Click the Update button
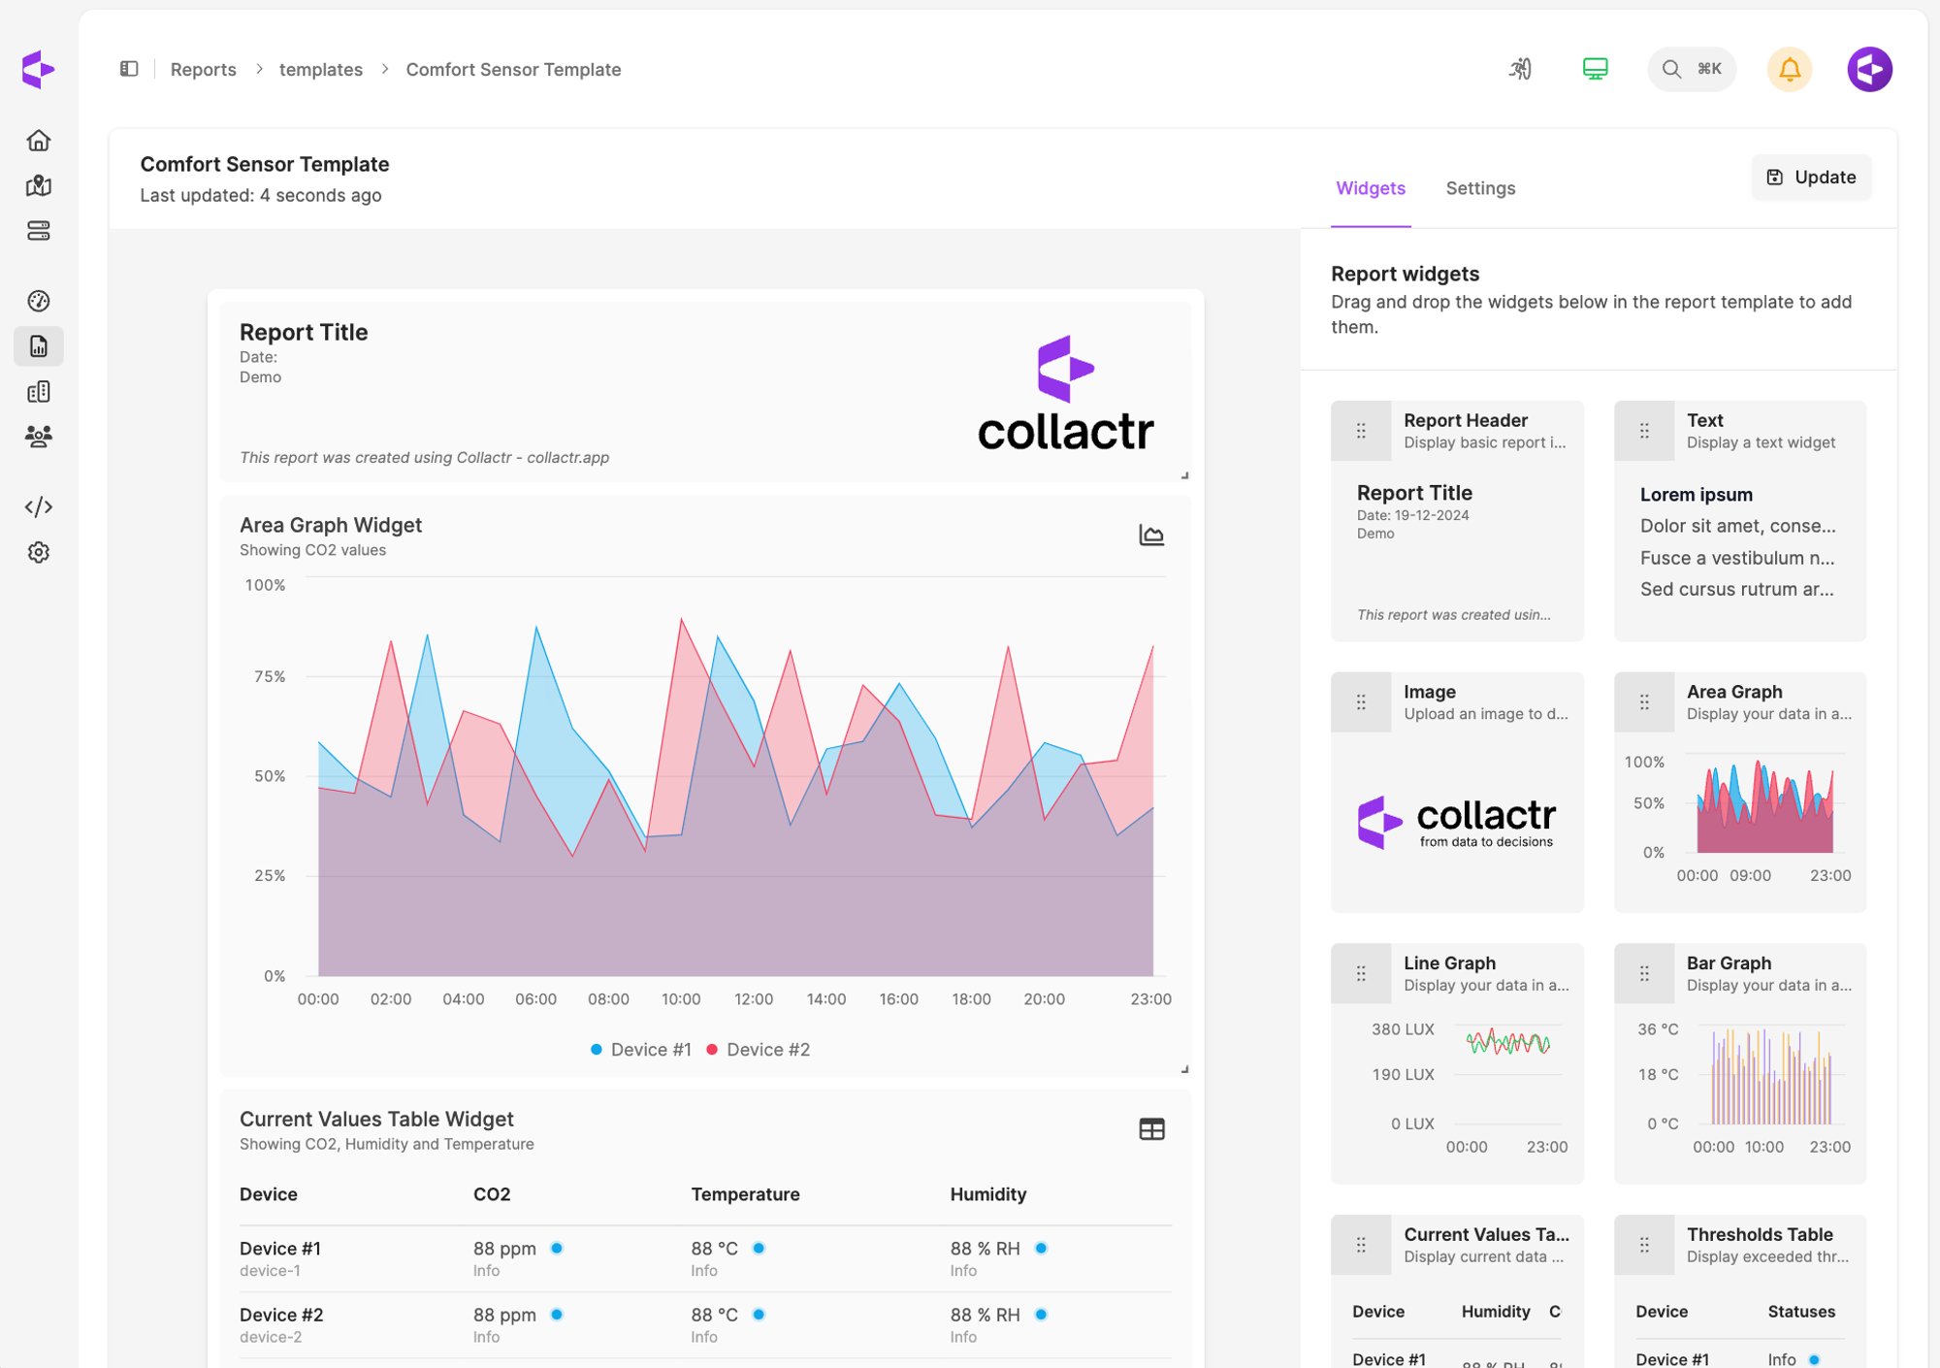The width and height of the screenshot is (1940, 1368). [x=1811, y=177]
